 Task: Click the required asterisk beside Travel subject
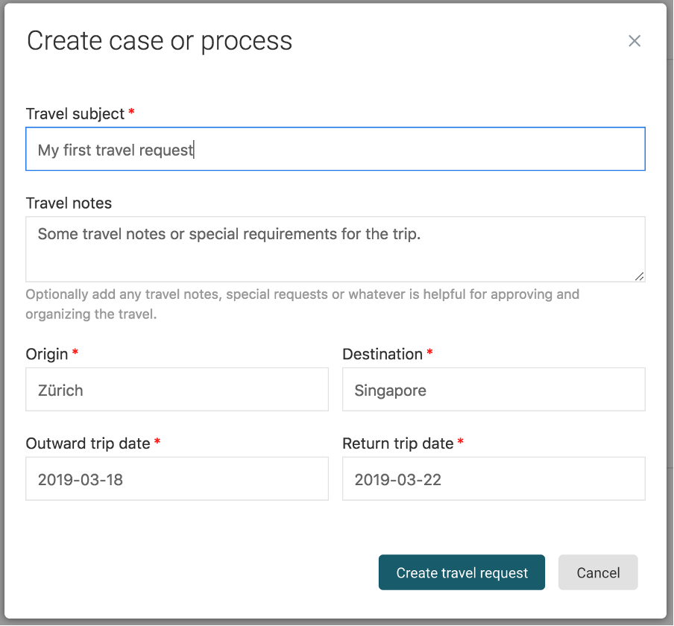[131, 114]
